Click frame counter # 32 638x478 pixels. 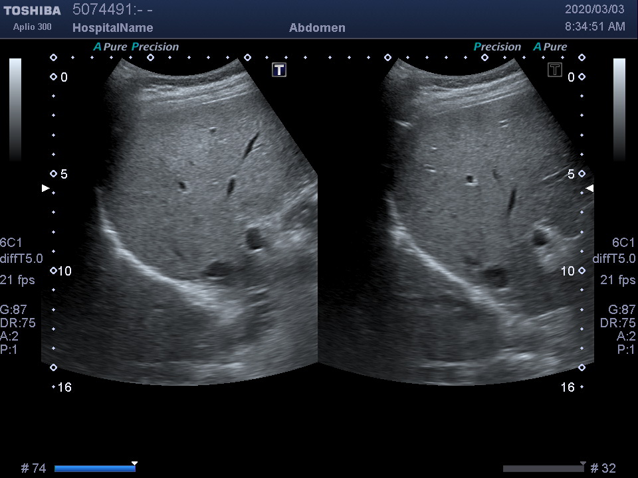[x=603, y=468]
